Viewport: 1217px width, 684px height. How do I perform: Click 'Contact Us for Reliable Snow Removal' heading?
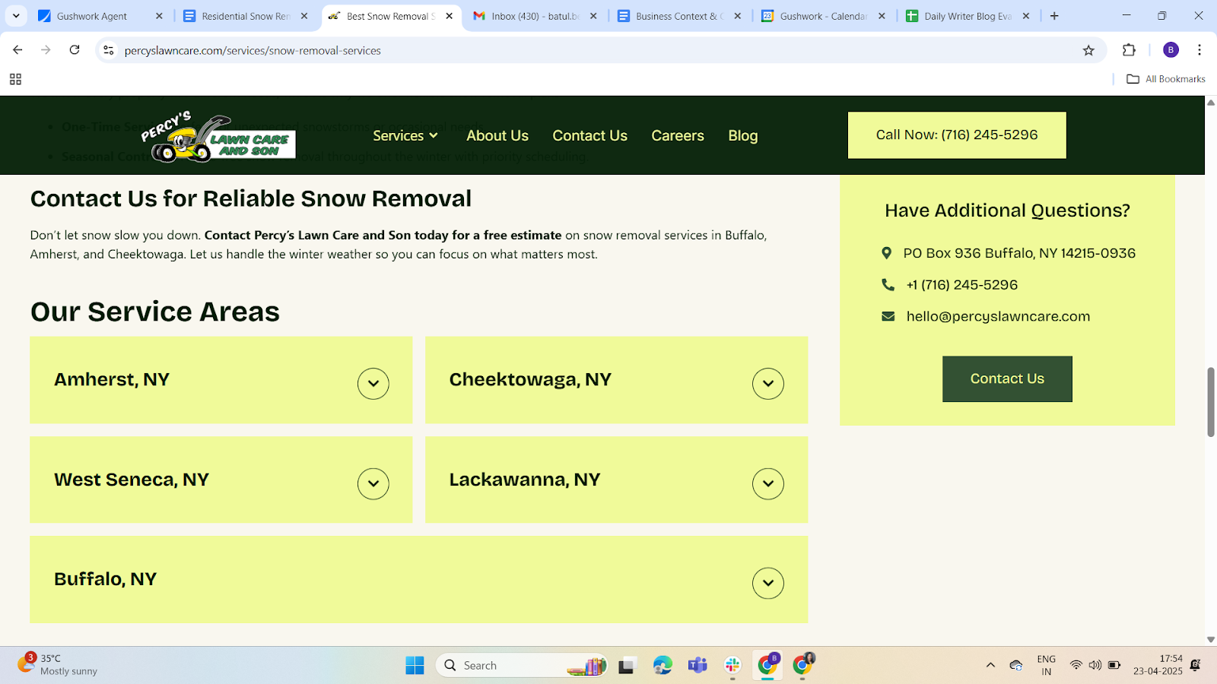tap(251, 198)
